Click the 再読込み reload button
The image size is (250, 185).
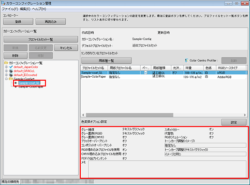click(51, 22)
